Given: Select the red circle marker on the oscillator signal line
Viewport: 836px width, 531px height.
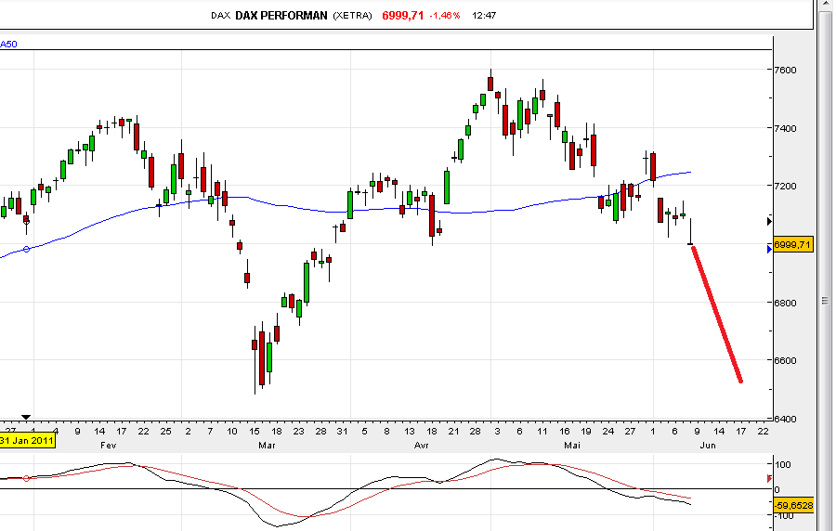Looking at the screenshot, I should click(27, 478).
